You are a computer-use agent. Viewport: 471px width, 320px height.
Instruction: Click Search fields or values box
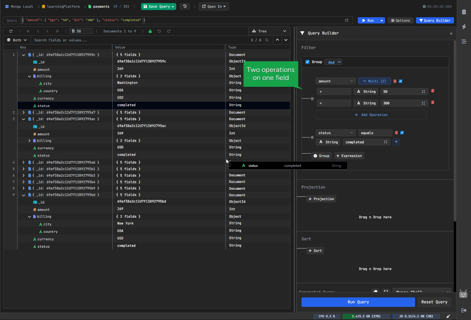pos(140,40)
